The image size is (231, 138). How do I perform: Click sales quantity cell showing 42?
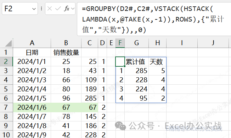pyautogui.click(x=66, y=134)
